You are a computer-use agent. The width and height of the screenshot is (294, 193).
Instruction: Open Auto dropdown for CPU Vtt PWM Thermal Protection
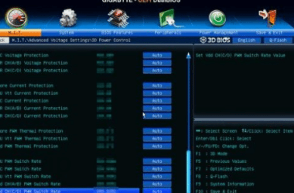pyautogui.click(x=157, y=139)
